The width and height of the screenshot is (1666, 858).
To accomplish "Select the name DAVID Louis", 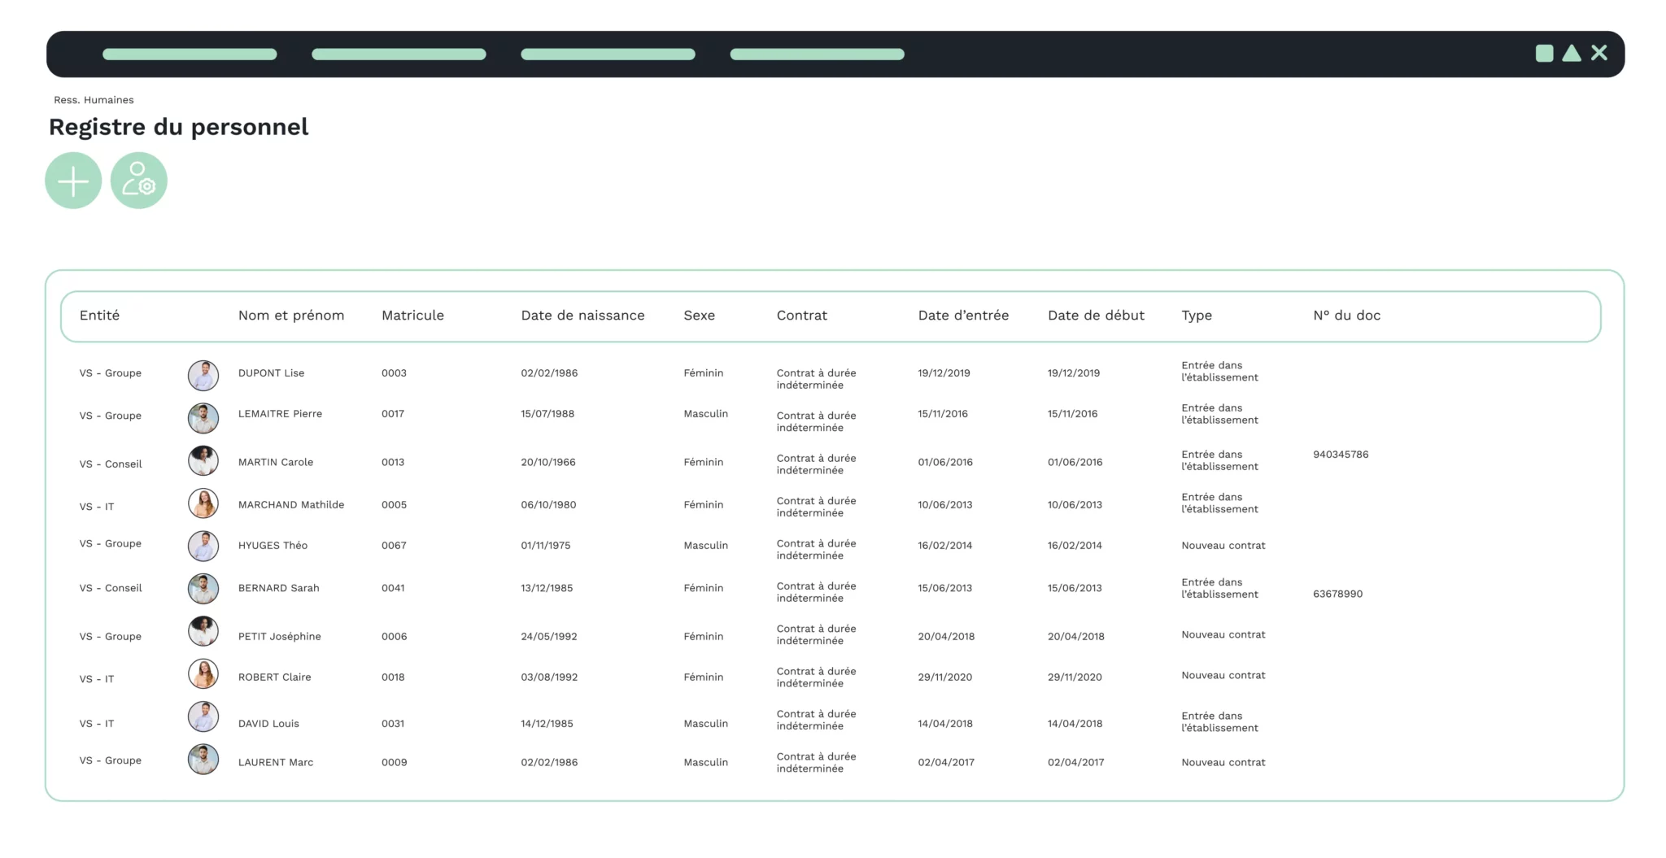I will pyautogui.click(x=268, y=724).
